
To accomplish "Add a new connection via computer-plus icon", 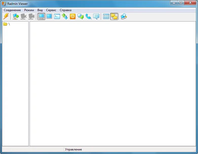I will pyautogui.click(x=16, y=16).
